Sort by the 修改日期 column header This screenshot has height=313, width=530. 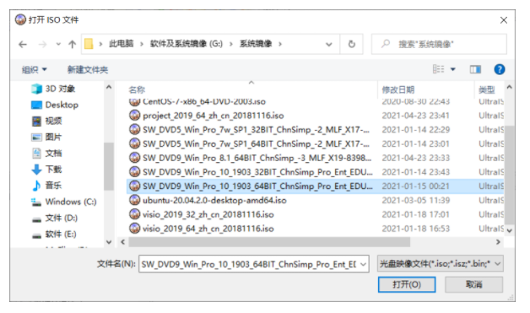397,90
